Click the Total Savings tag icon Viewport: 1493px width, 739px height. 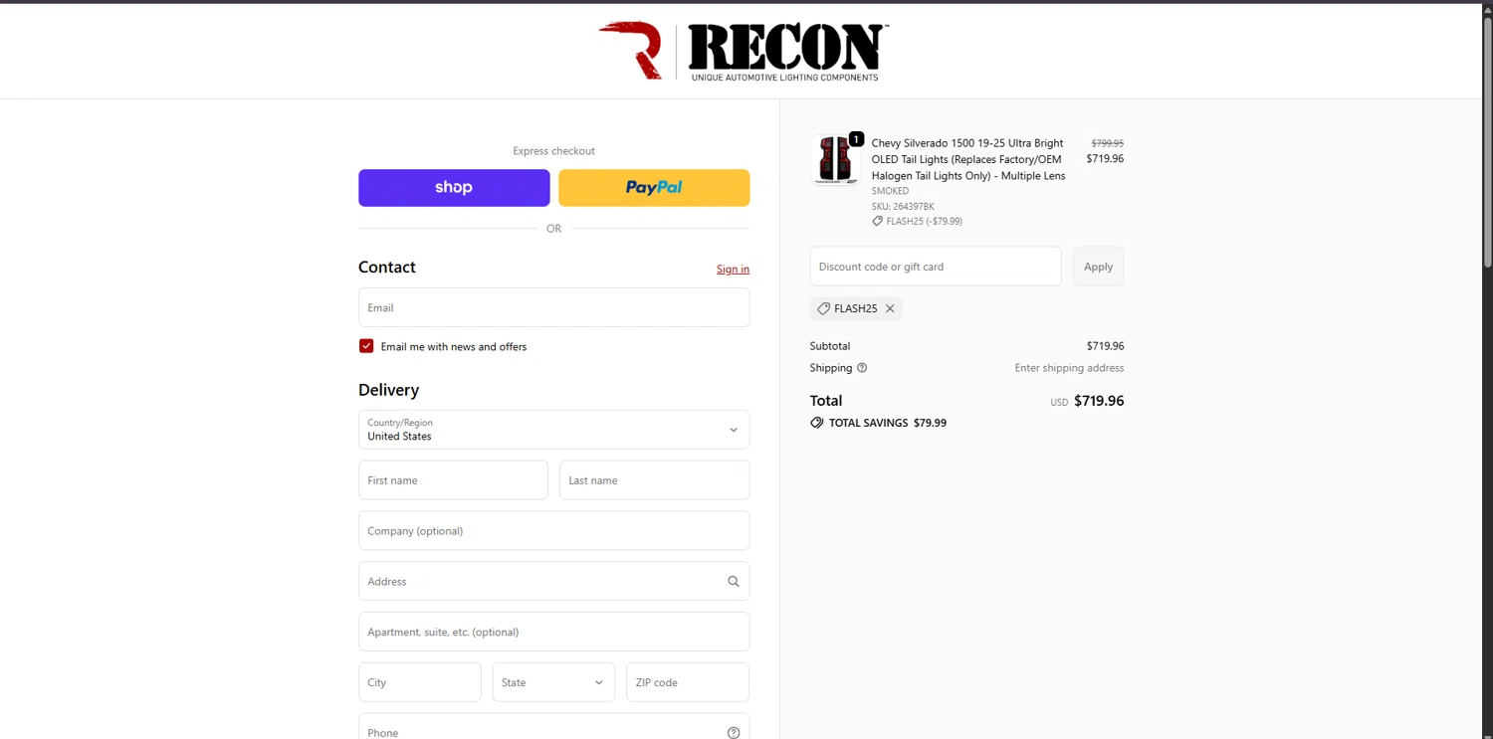pyautogui.click(x=817, y=423)
